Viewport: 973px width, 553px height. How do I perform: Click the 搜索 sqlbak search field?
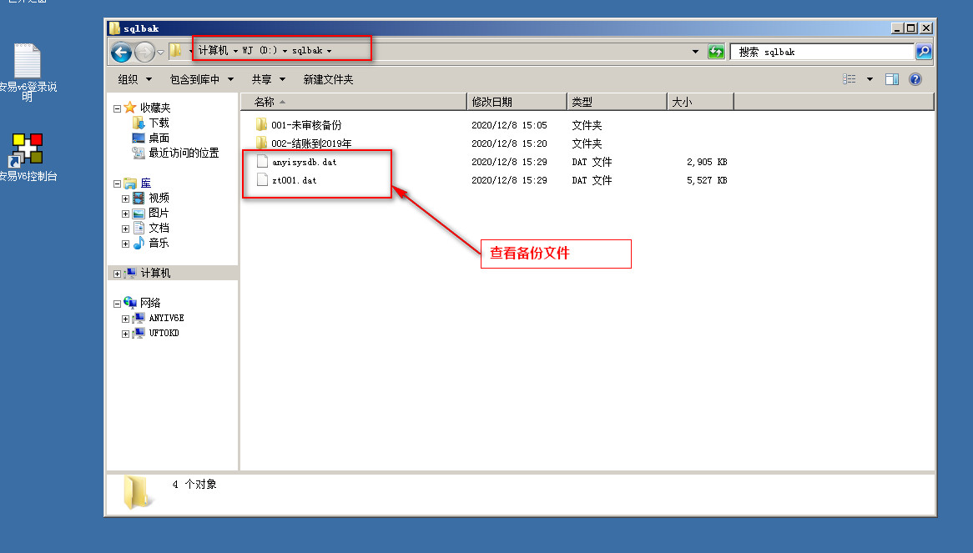click(822, 52)
